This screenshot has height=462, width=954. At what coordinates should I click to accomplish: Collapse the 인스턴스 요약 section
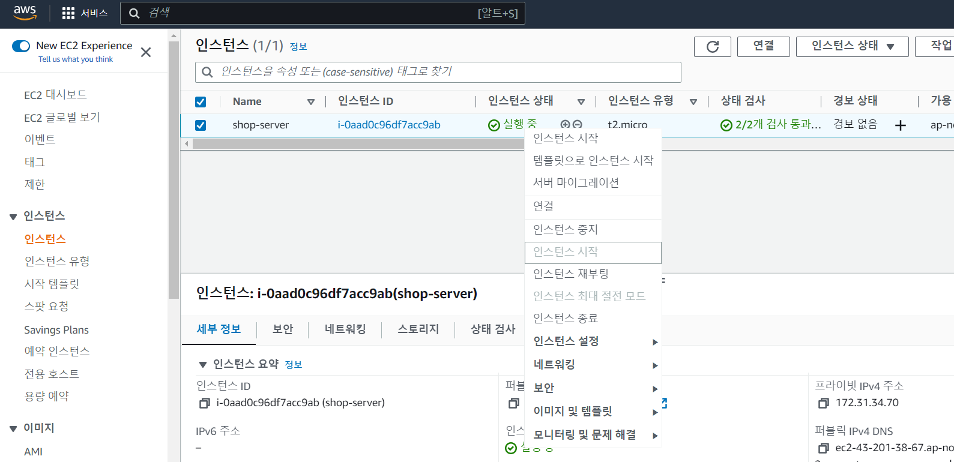tap(203, 364)
